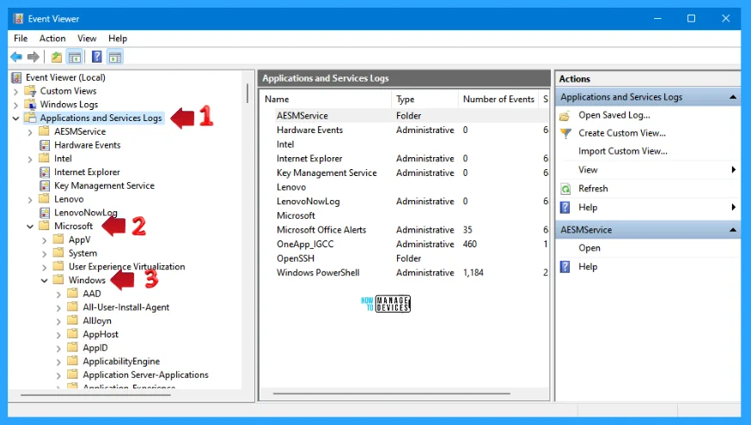This screenshot has height=425, width=751.
Task: Click Import Custom View... action
Action: pos(623,151)
